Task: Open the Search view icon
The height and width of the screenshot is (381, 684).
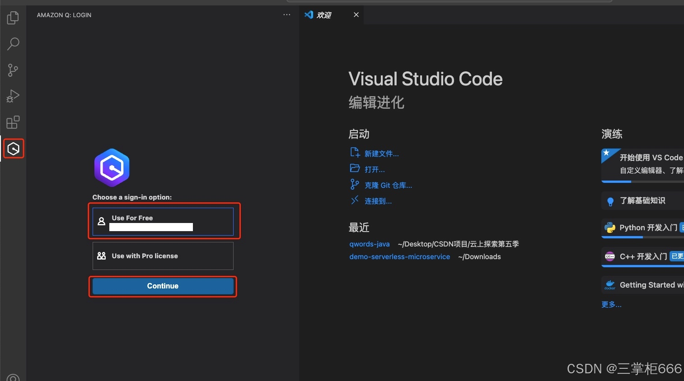Action: [13, 44]
